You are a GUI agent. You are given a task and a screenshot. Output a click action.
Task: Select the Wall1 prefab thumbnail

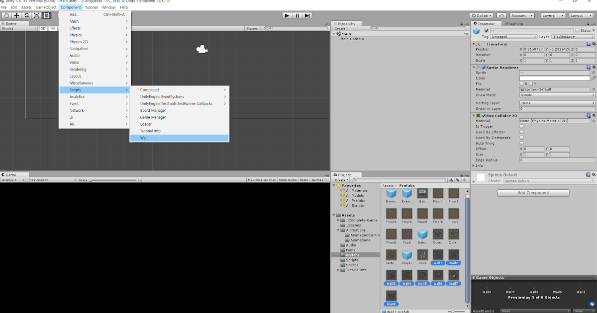(x=438, y=255)
